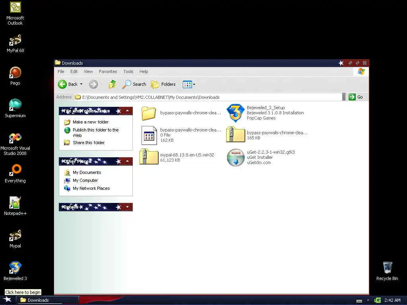Open the Edit menu
This screenshot has height=305, width=407.
click(74, 71)
